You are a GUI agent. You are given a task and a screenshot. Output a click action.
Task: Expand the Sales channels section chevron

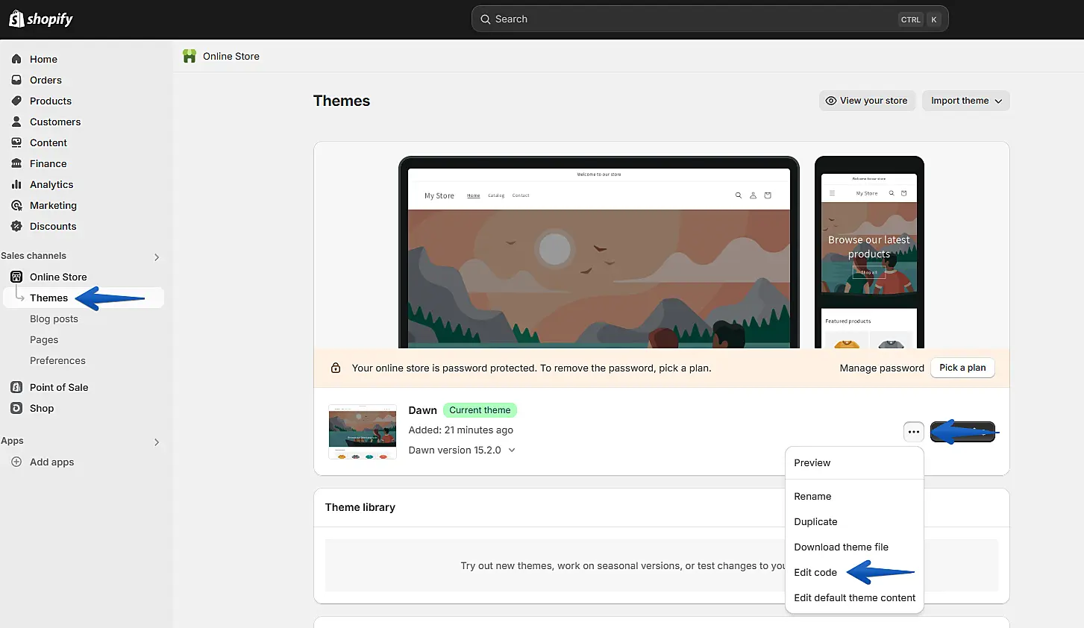click(157, 257)
